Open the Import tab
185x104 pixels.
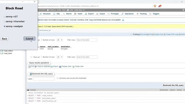(x=101, y=14)
